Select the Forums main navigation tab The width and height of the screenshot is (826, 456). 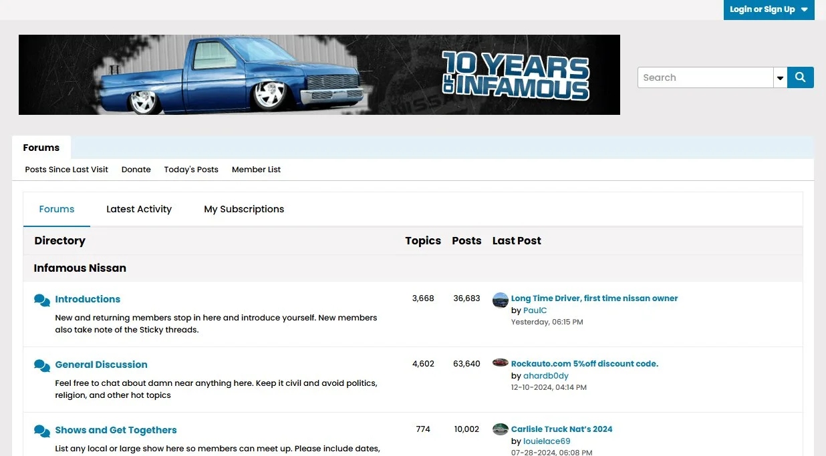tap(41, 148)
